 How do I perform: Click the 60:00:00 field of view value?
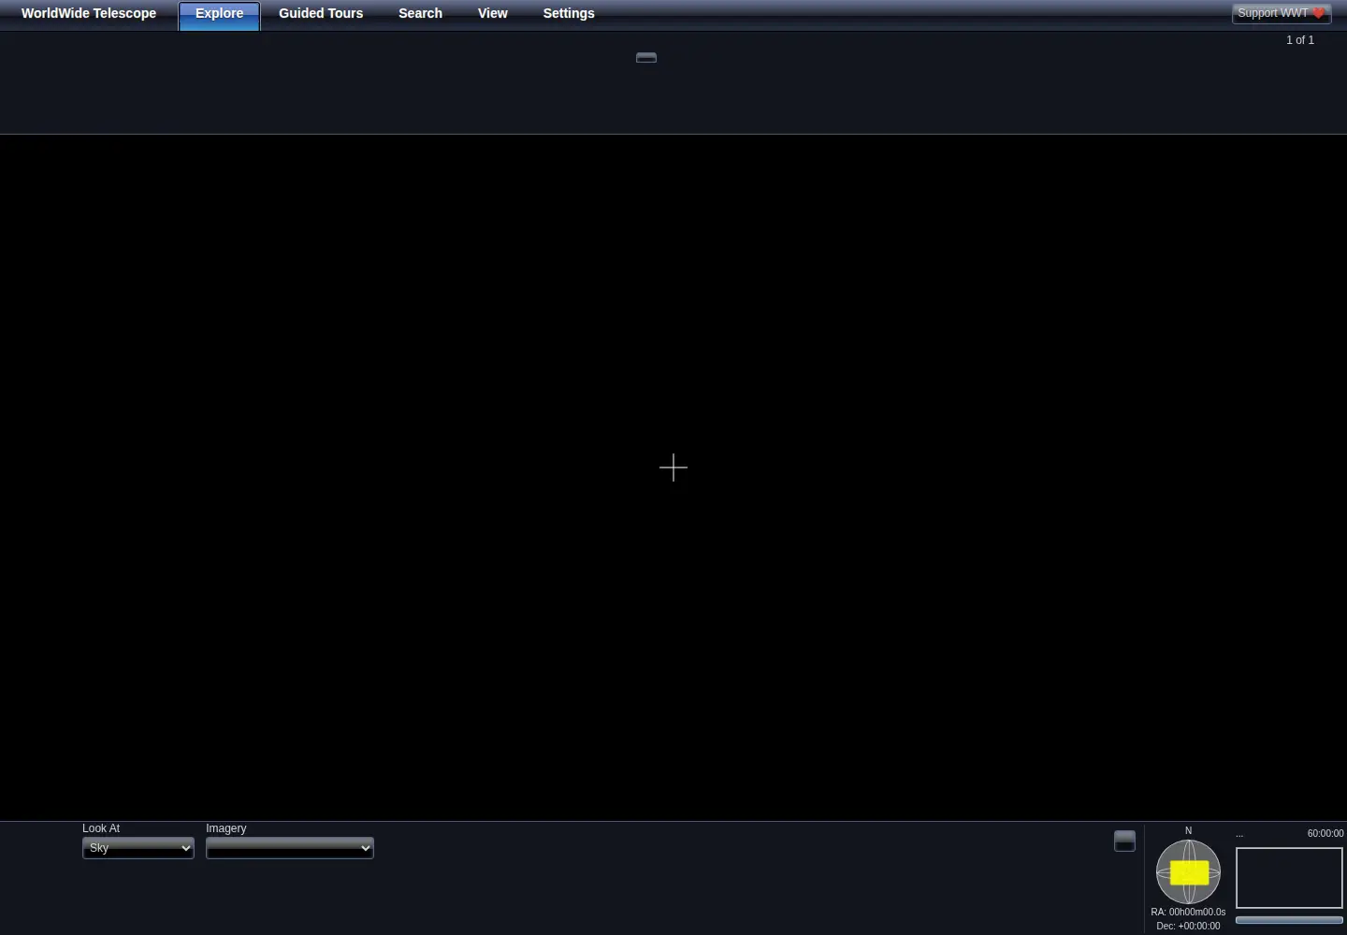point(1325,833)
